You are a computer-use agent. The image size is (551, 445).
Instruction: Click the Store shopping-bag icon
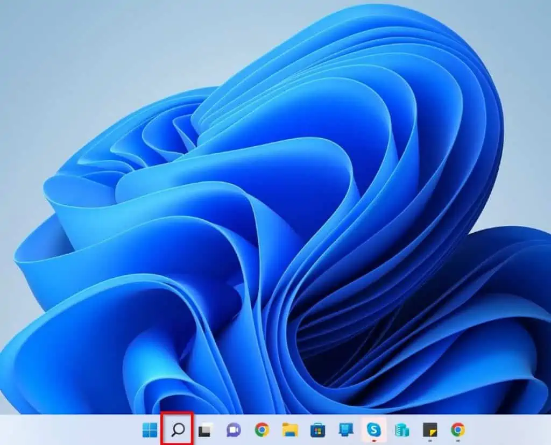[x=317, y=430]
